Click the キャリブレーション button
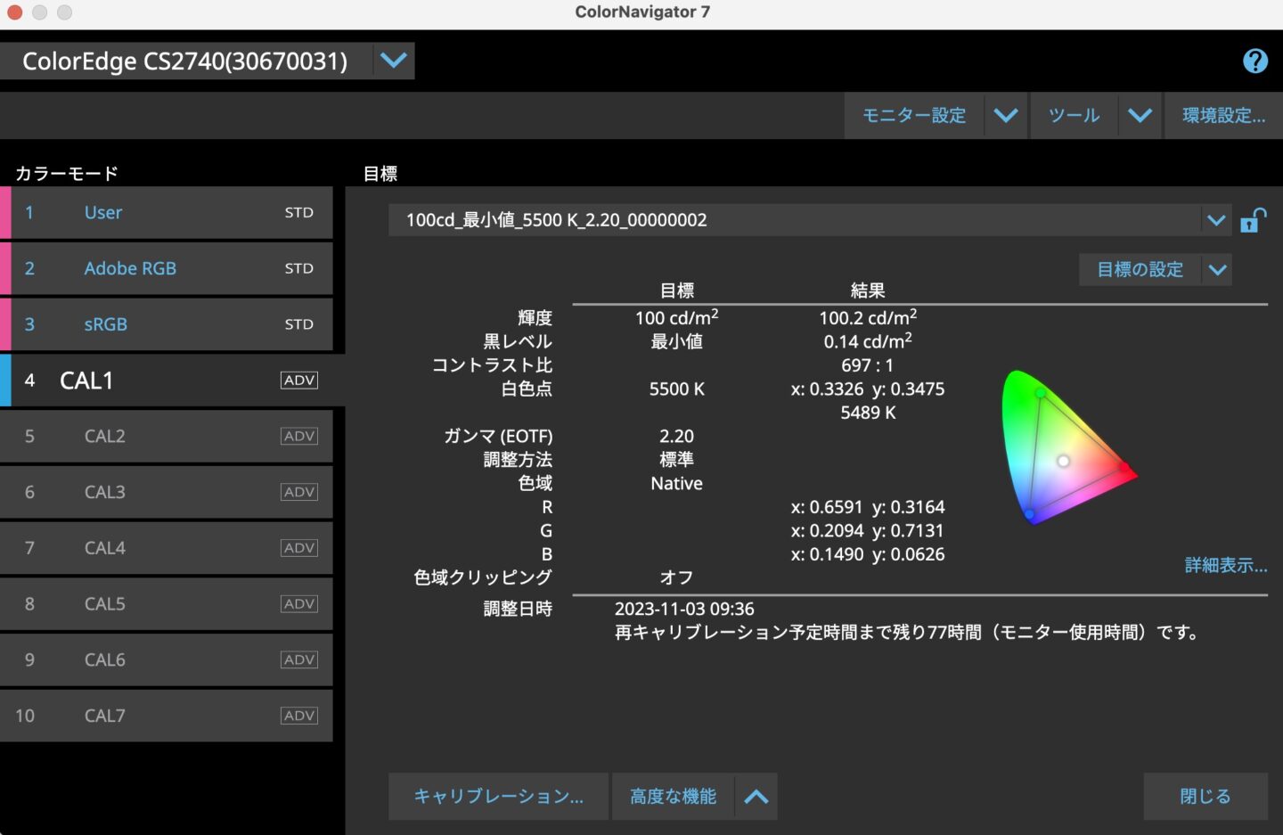The height and width of the screenshot is (835, 1283). (498, 797)
